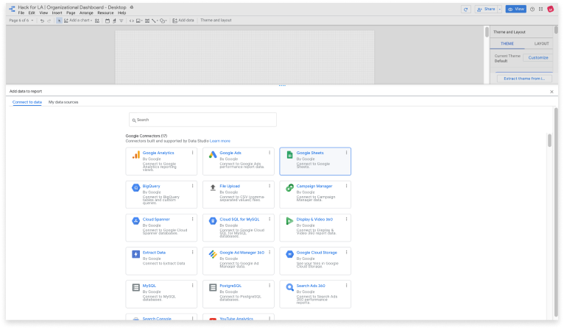This screenshot has width=564, height=329.
Task: Click the Google Ads connector icon
Action: pyautogui.click(x=213, y=155)
